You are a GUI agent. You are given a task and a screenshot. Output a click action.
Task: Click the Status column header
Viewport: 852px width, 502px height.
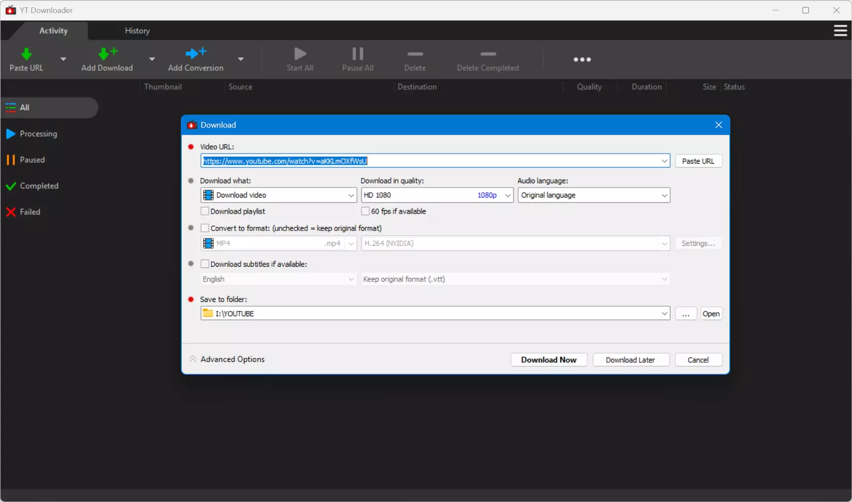[x=734, y=87]
